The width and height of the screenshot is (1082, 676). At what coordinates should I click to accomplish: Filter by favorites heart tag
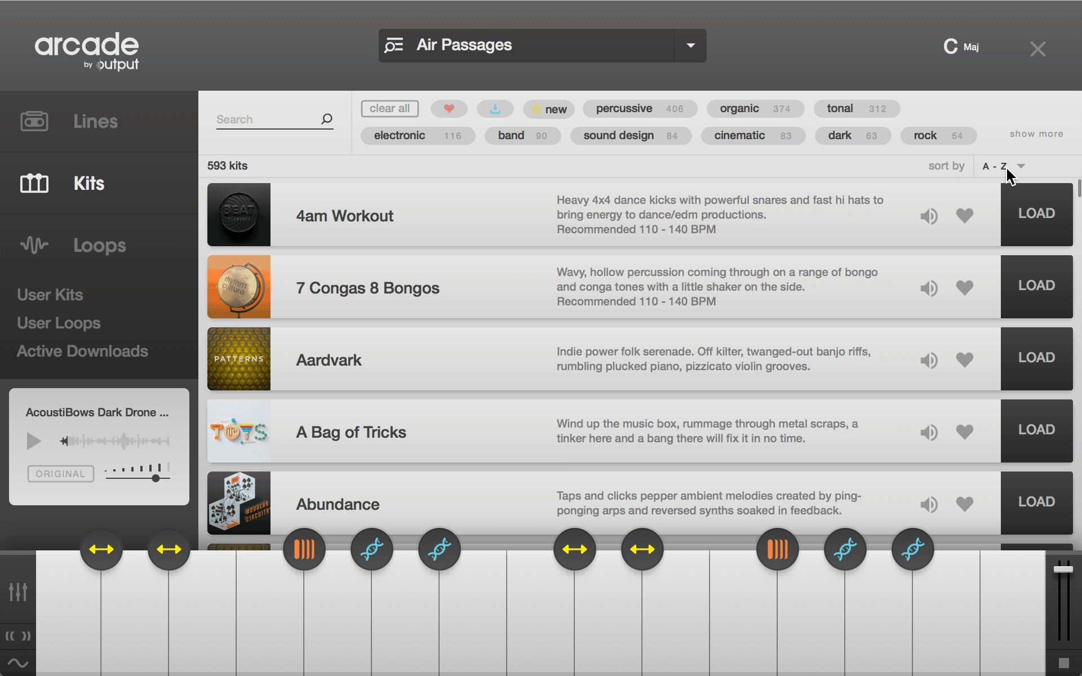pyautogui.click(x=449, y=109)
